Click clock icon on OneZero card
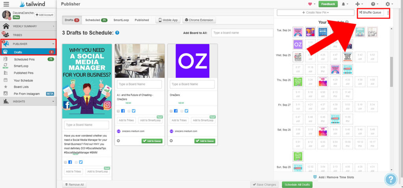The image size is (403, 188). 171,141
